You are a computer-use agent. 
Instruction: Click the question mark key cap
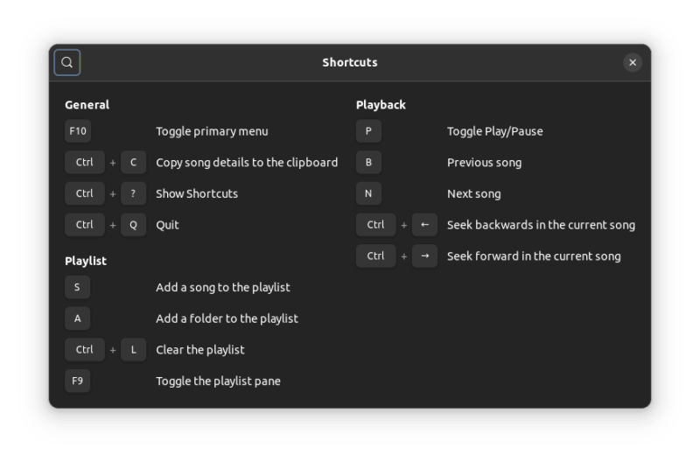(133, 193)
